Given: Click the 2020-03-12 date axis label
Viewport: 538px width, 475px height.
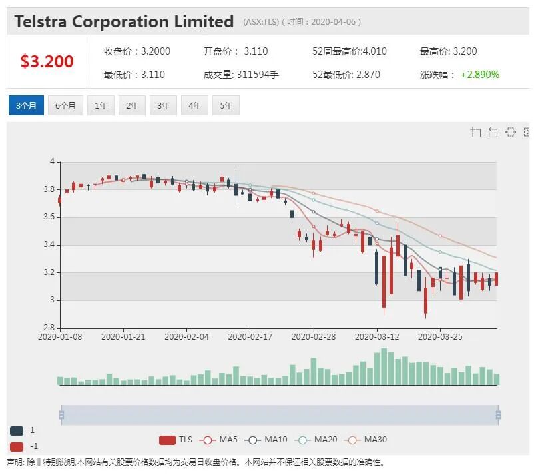Looking at the screenshot, I should click(377, 337).
